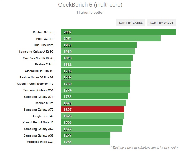Image resolution: width=180 pixels, height=151 pixels.
Task: Click the red Samsung Galaxy A72 bar
Action: [92, 110]
